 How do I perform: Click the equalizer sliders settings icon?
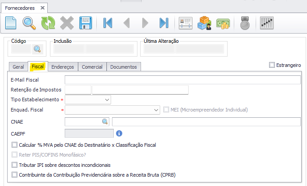tap(266, 23)
